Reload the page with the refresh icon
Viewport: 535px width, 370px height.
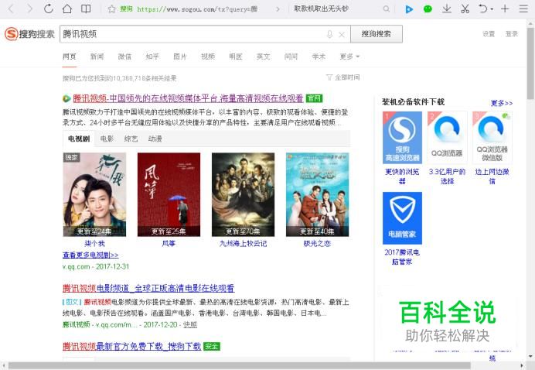point(49,9)
